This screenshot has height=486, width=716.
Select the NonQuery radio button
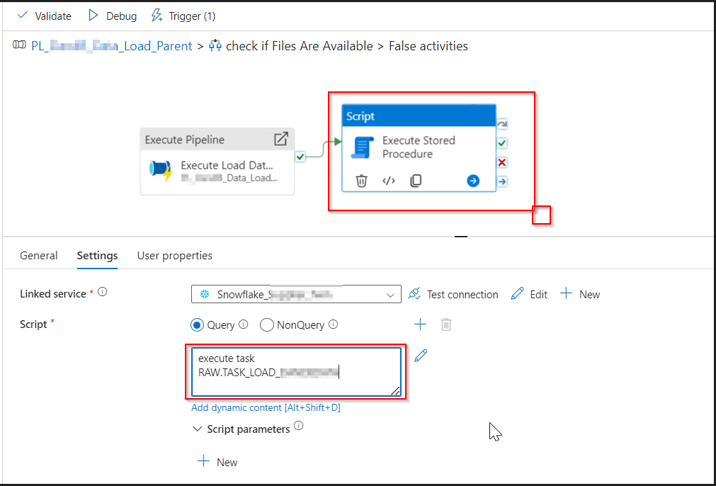267,324
